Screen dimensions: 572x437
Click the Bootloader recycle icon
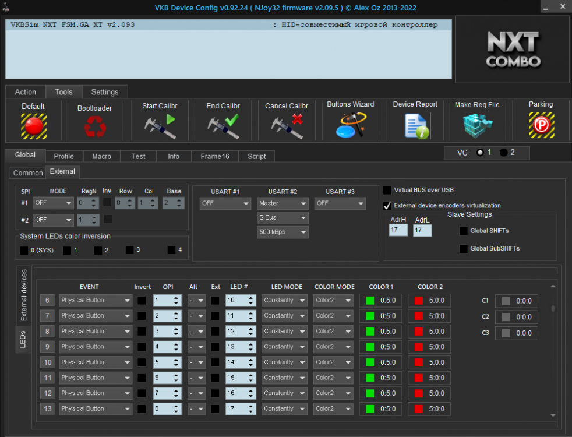coord(94,126)
